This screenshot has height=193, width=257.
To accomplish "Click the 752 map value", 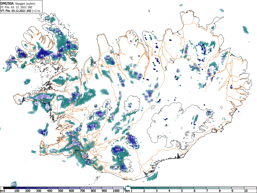I will 48,107.
